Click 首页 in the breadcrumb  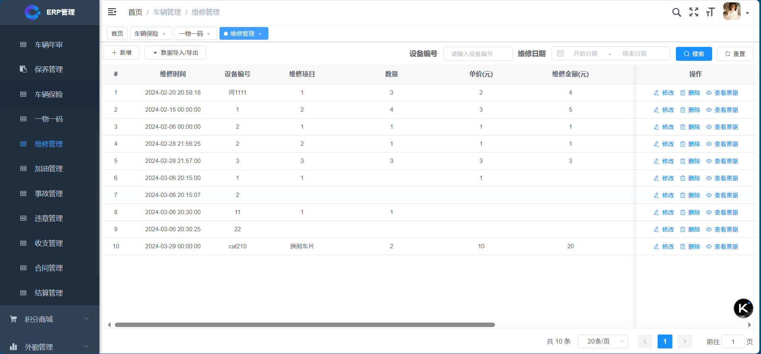[135, 12]
